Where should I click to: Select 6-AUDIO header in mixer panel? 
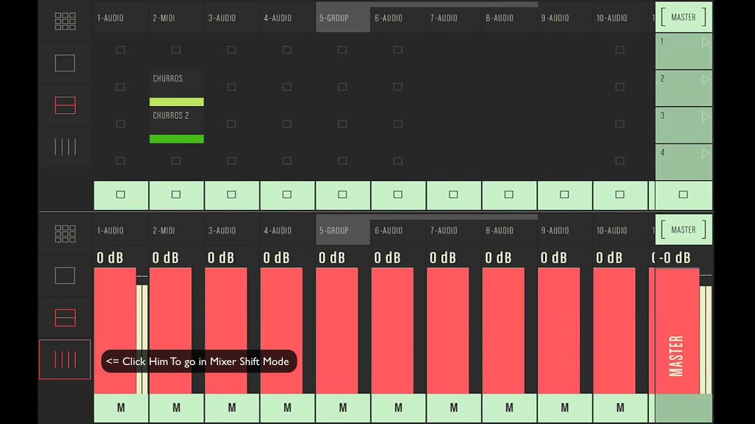[398, 231]
